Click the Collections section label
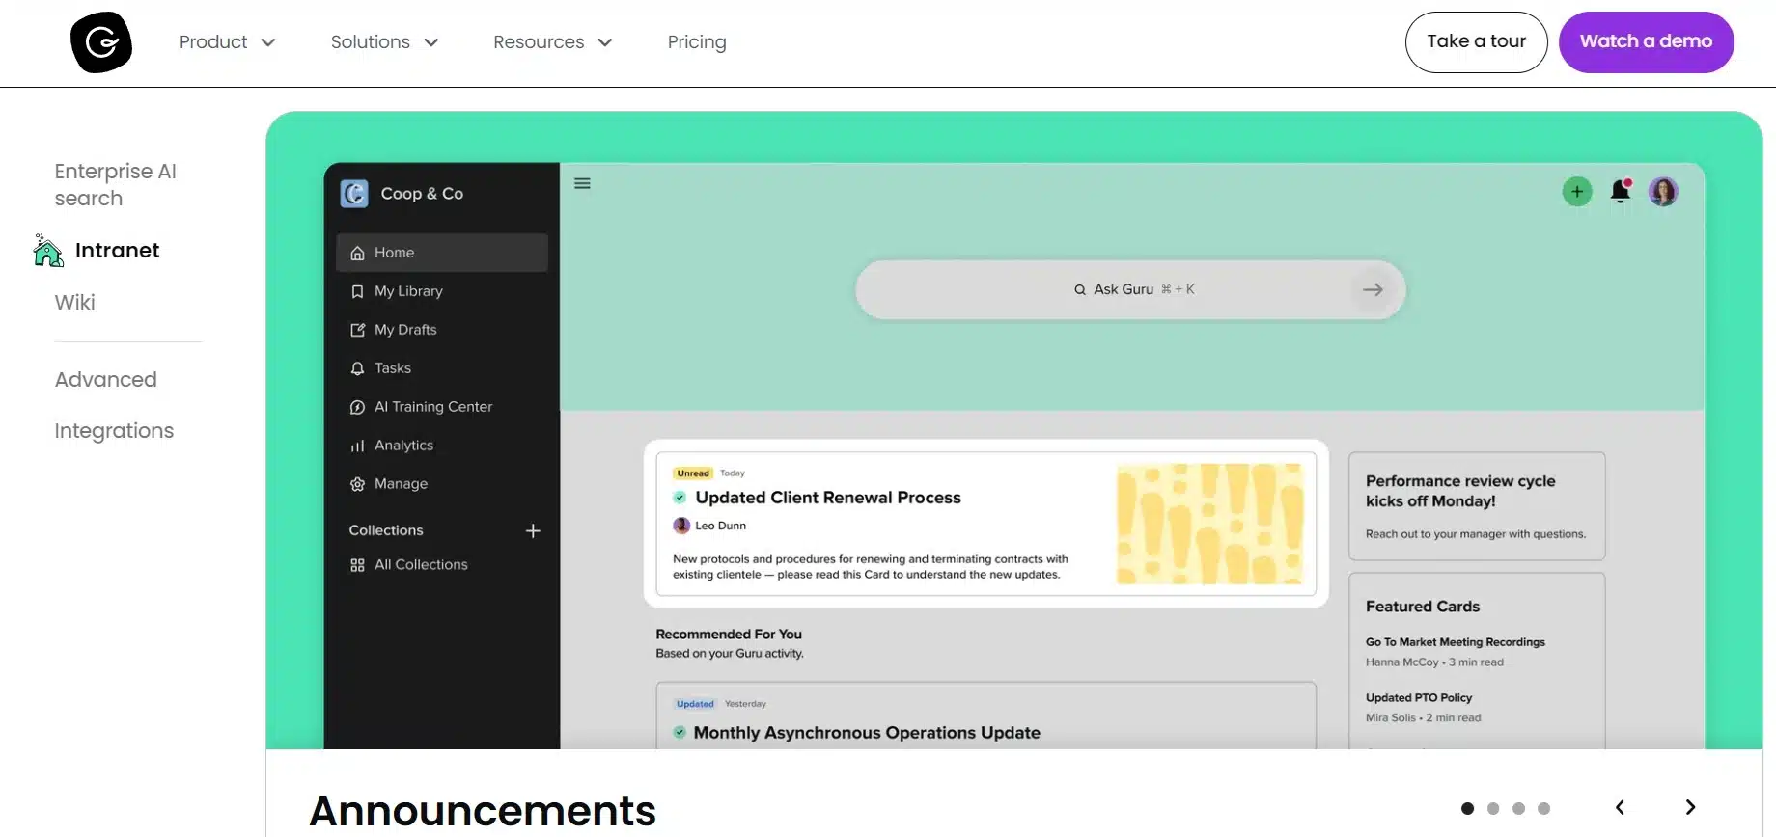Screen dimensions: 1776x837 [x=386, y=530]
